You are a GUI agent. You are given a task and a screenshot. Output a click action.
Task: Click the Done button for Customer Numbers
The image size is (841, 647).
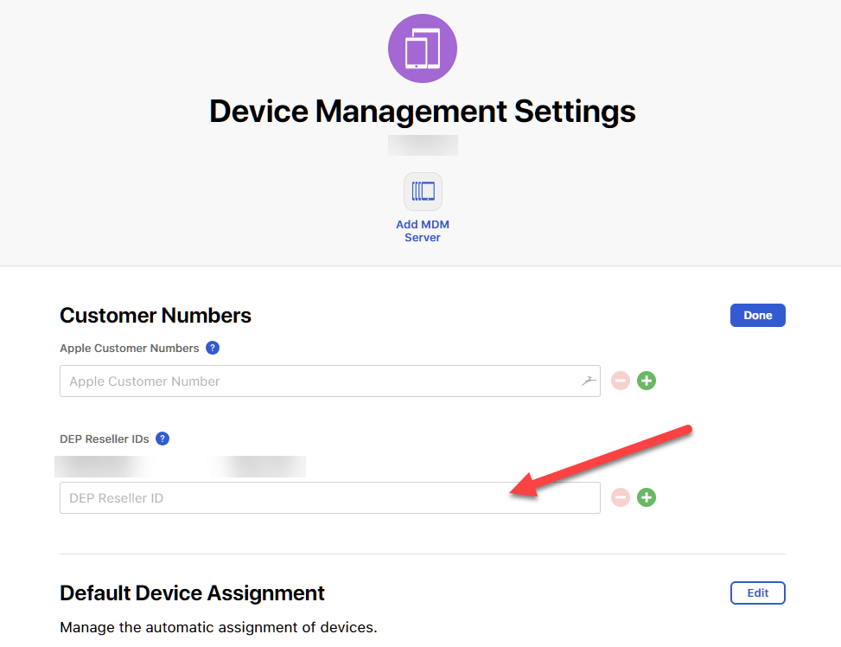(757, 315)
